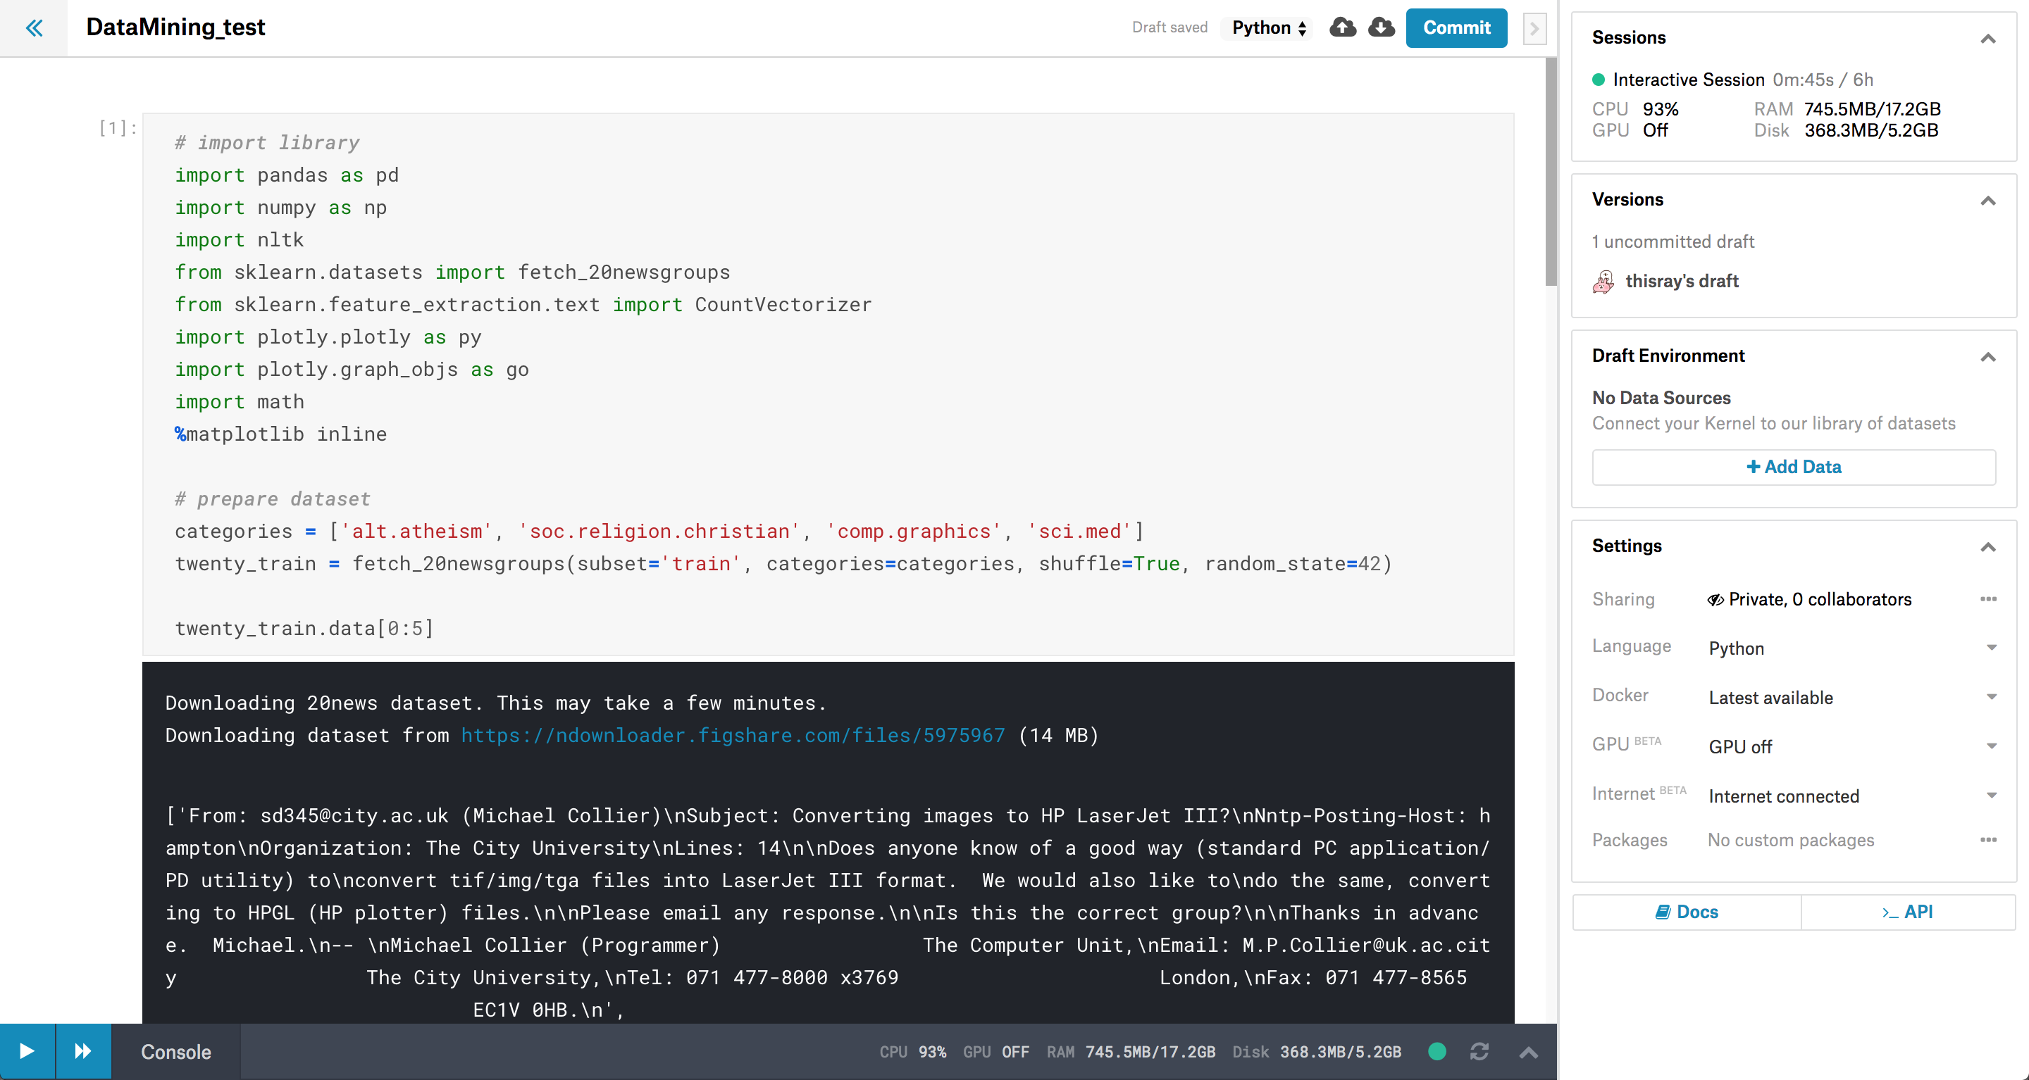Open the Internet connected dropdown

pyautogui.click(x=1853, y=796)
